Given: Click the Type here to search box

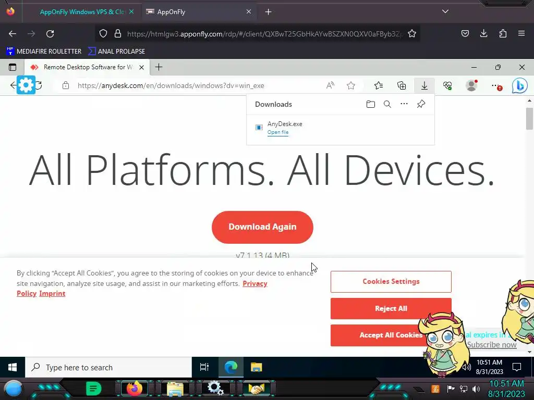Looking at the screenshot, I should pos(108,367).
